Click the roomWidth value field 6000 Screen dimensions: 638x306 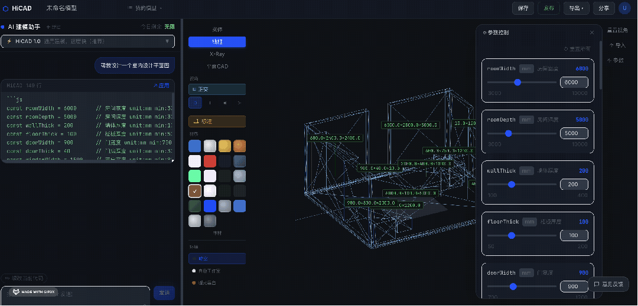point(574,83)
